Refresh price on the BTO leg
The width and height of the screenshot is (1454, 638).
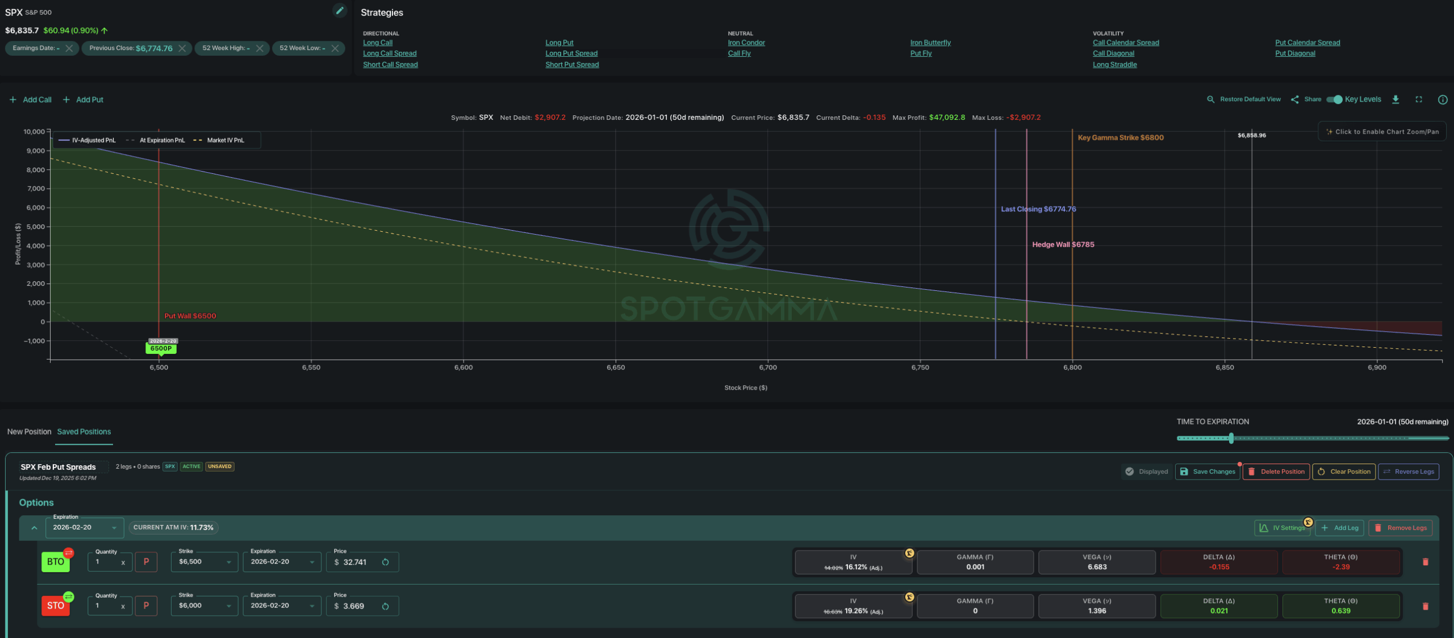(x=385, y=562)
